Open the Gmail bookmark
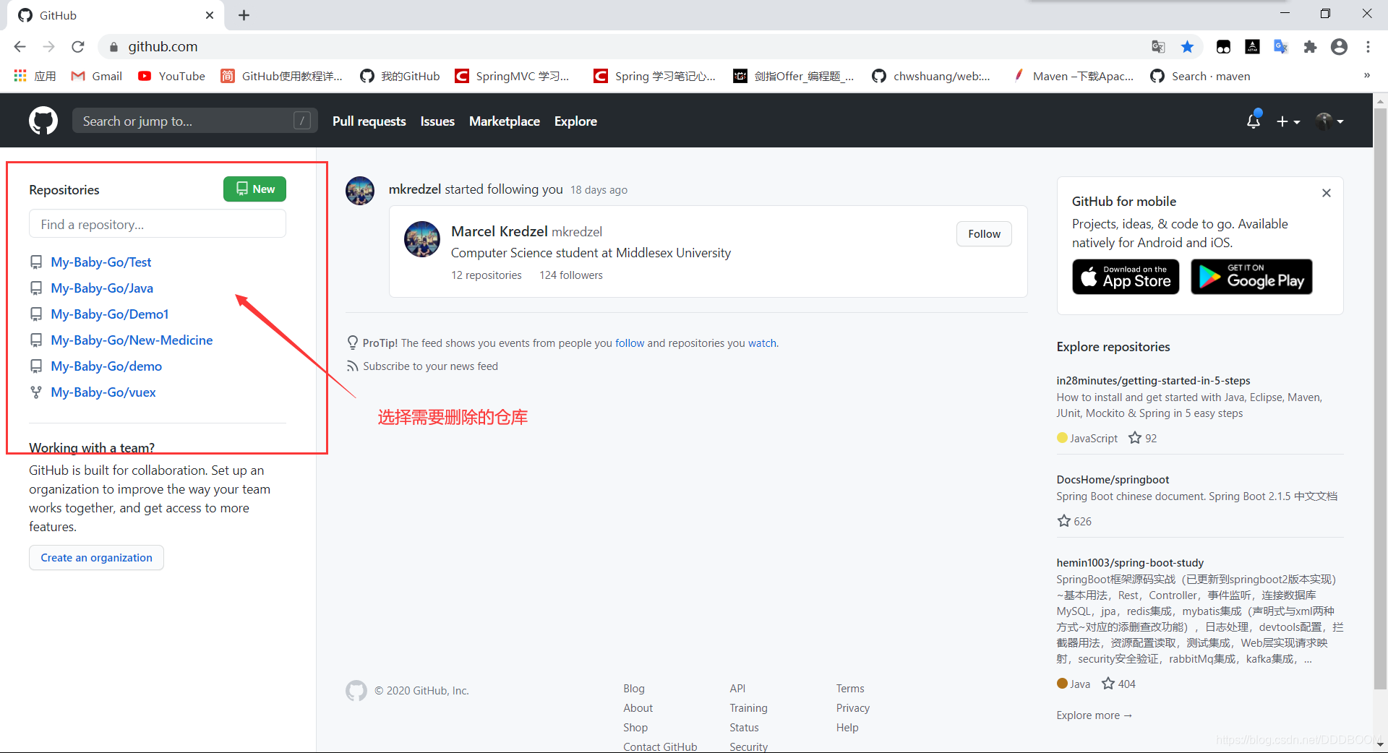Screen dimensions: 1388x753 coord(97,76)
